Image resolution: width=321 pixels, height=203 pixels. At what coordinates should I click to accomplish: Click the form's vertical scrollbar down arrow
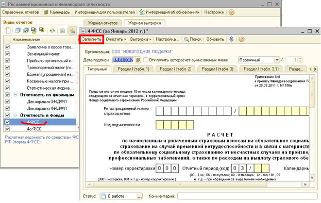(312, 177)
